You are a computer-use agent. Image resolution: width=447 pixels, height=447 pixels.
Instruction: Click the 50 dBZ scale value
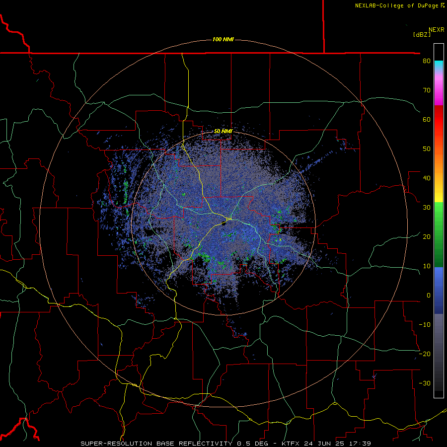(427, 149)
